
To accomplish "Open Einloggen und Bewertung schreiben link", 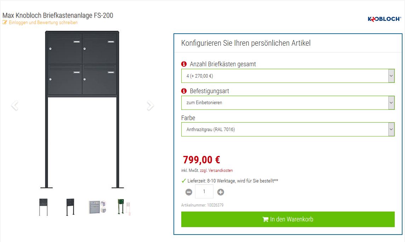I will [x=43, y=23].
